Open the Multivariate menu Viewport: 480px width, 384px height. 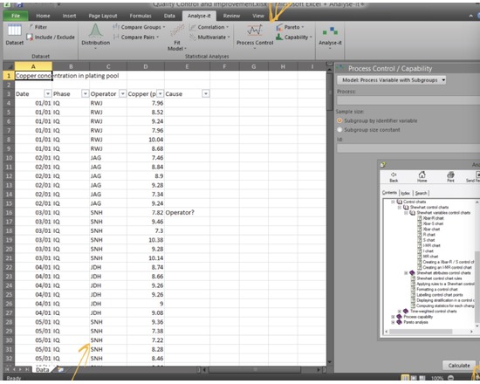click(x=209, y=37)
